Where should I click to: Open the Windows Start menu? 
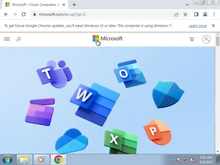pyautogui.click(x=7, y=159)
